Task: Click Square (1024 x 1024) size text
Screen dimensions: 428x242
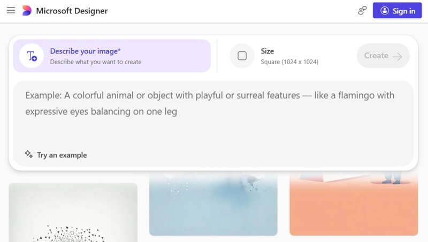Action: tap(289, 62)
